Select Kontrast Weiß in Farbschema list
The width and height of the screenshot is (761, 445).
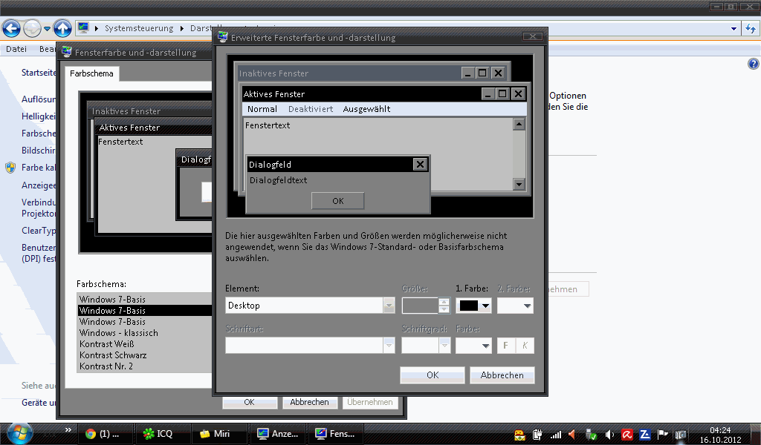[x=106, y=344]
